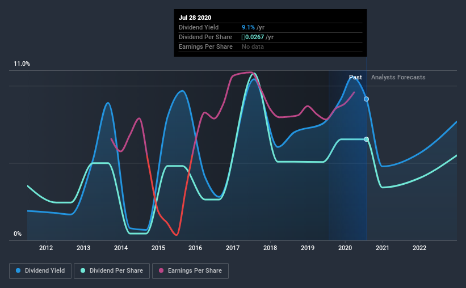The image size is (466, 288).
Task: Click the tooltip Earnings Per Share row label
Action: (x=205, y=46)
